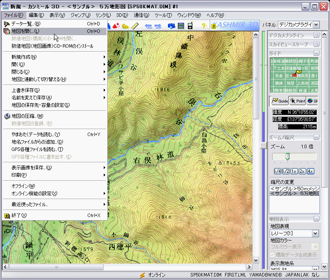Set zoom to 1x button

click(294, 171)
